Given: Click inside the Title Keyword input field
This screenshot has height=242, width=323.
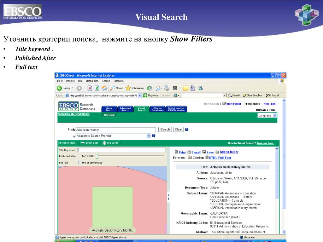Looking at the screenshot, I should click(121, 150).
